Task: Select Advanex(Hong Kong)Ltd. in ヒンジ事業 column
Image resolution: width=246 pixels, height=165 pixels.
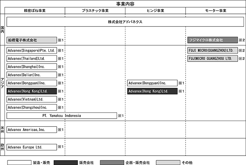Action: [152, 91]
